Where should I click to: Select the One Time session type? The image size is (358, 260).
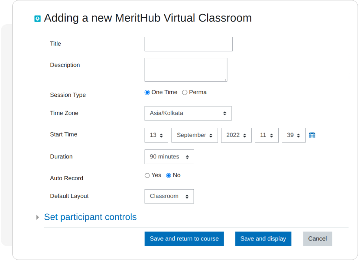(147, 92)
